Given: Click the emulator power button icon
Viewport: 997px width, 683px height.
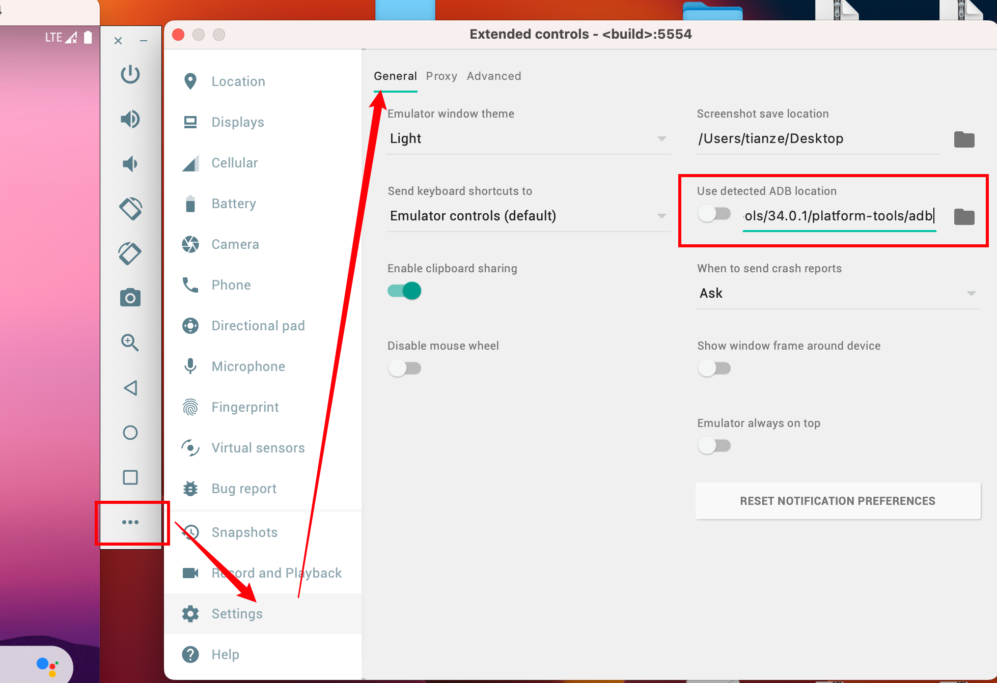Looking at the screenshot, I should pyautogui.click(x=130, y=74).
